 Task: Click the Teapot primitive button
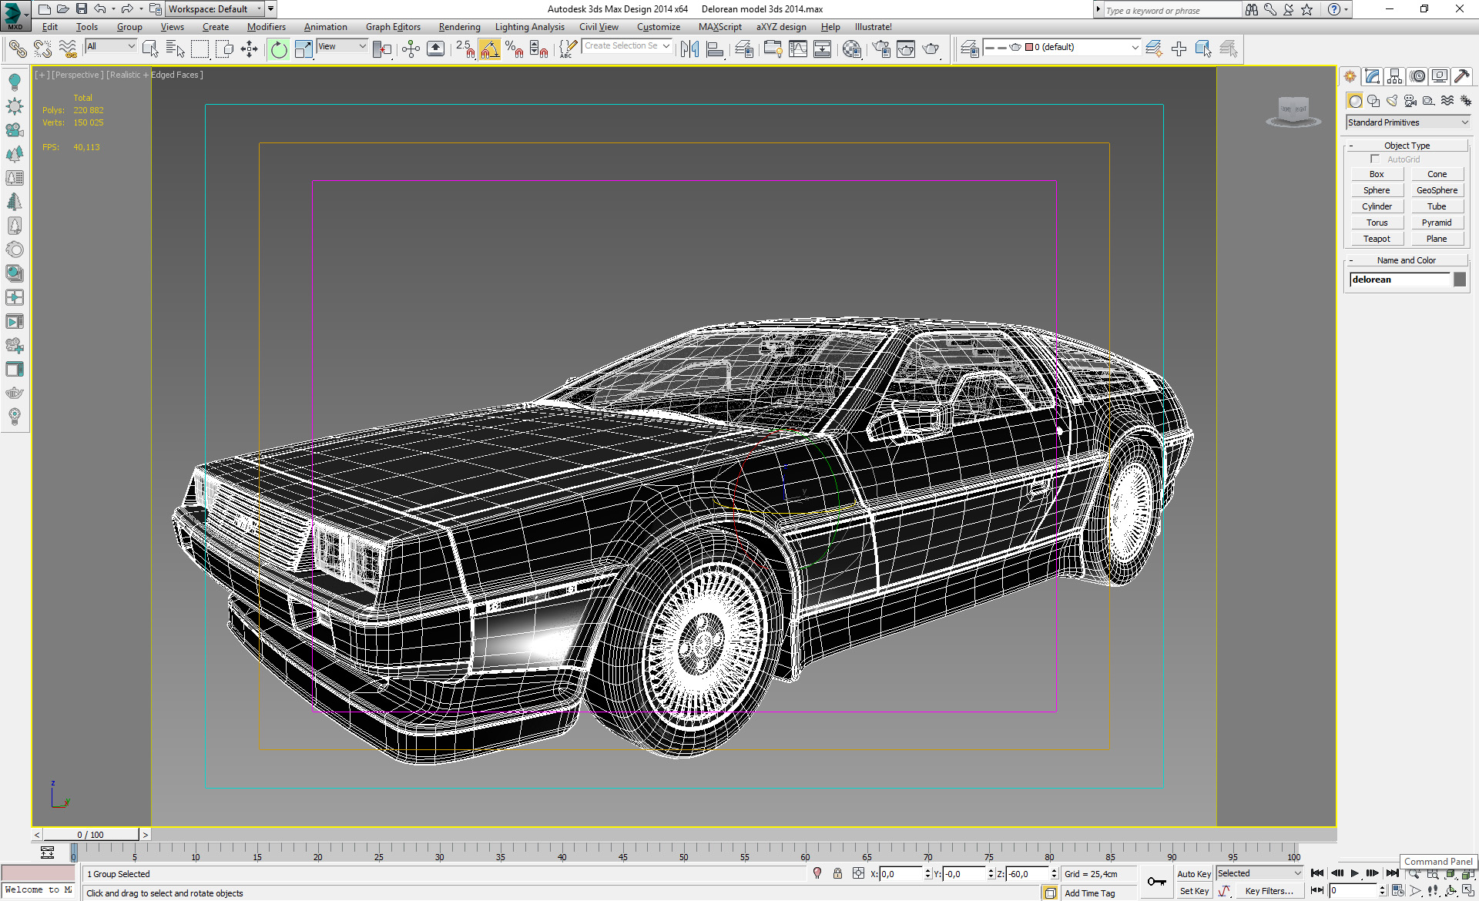[x=1377, y=239]
